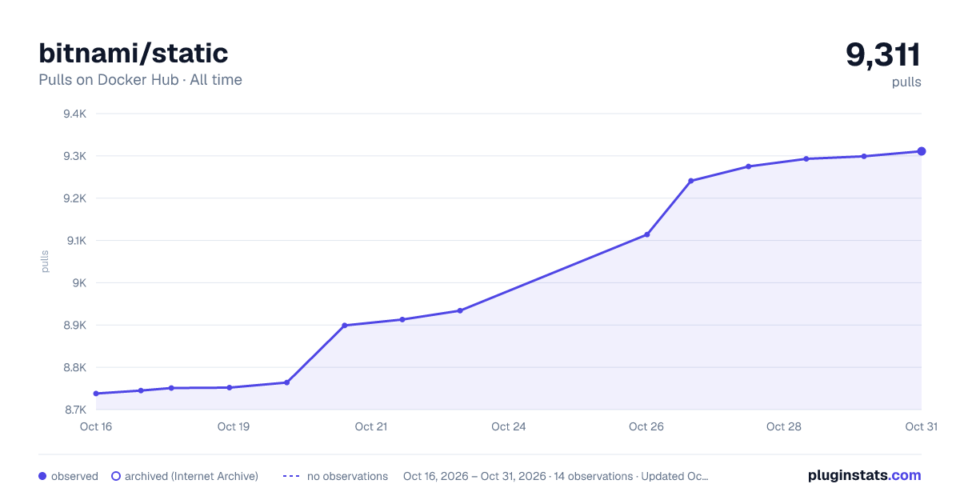The width and height of the screenshot is (960, 504).
Task: Click the Oct 21 x-axis label
Action: [371, 426]
